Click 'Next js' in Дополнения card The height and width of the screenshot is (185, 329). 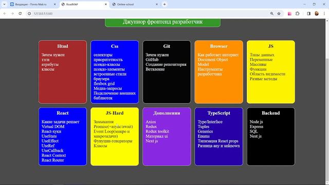pyautogui.click(x=152, y=141)
